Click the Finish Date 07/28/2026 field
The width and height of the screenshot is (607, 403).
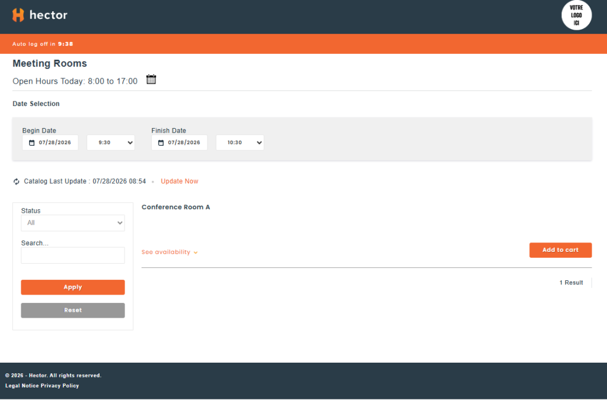179,142
